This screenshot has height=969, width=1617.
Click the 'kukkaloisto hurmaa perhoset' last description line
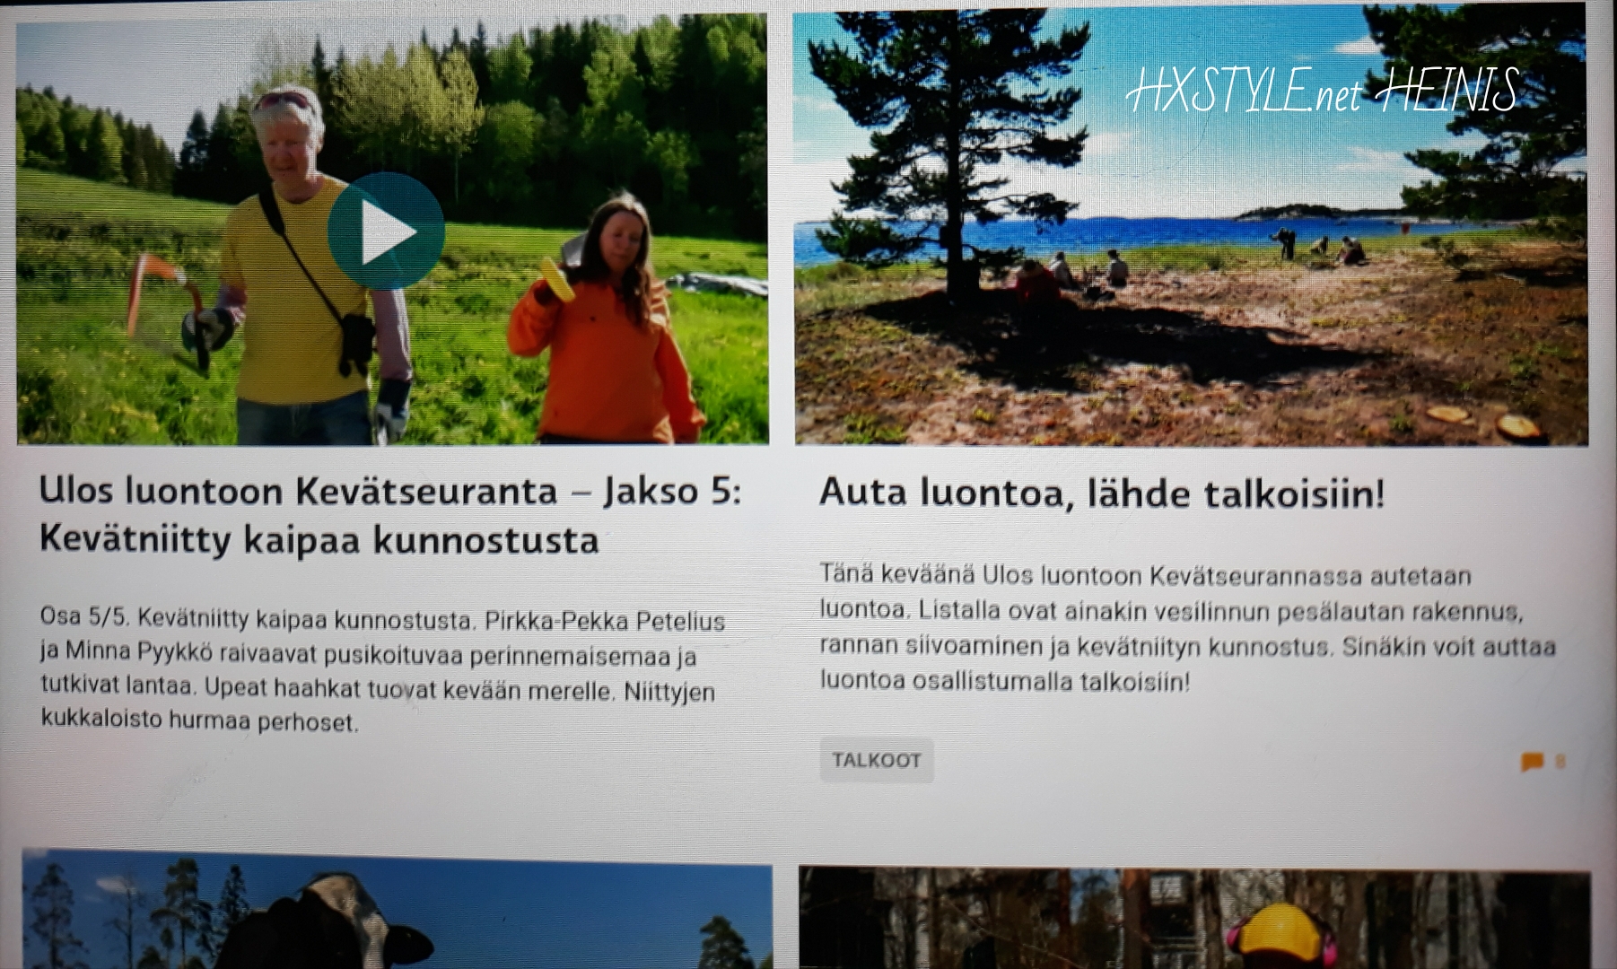coord(199,720)
